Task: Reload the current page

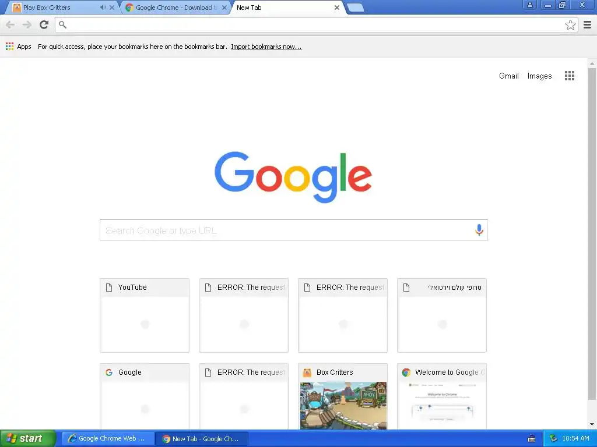Action: click(44, 24)
